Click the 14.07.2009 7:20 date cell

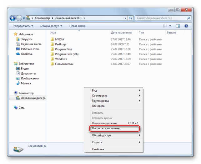pos(120,44)
